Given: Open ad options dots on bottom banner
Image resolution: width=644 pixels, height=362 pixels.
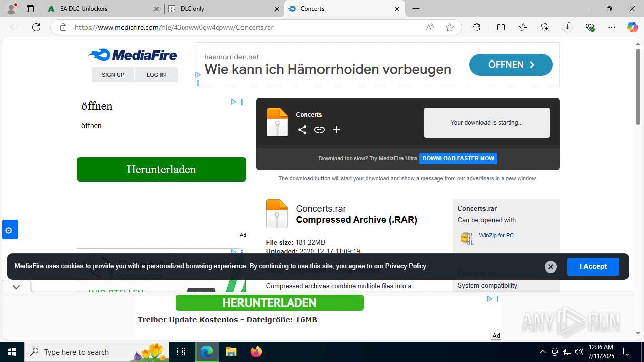Looking at the screenshot, I should [x=497, y=299].
